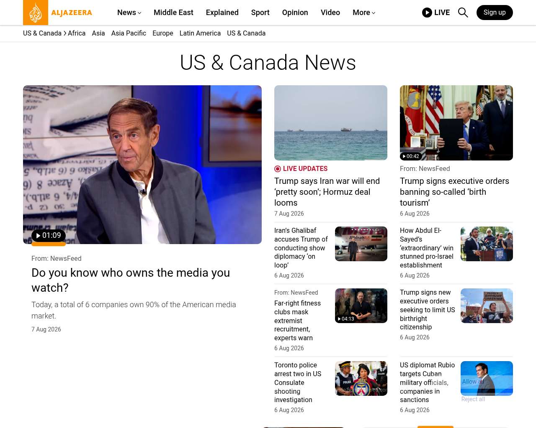This screenshot has height=428, width=536.
Task: Expand the More dropdown menu
Action: (x=364, y=13)
